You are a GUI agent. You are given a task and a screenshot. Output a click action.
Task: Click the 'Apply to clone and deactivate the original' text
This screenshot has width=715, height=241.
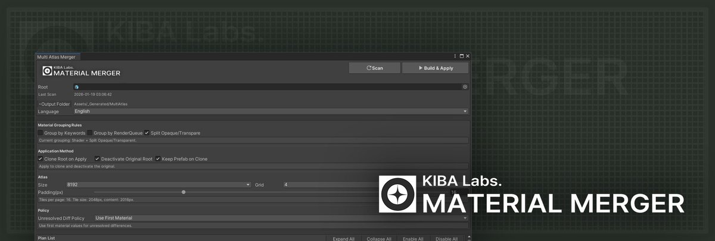click(77, 166)
